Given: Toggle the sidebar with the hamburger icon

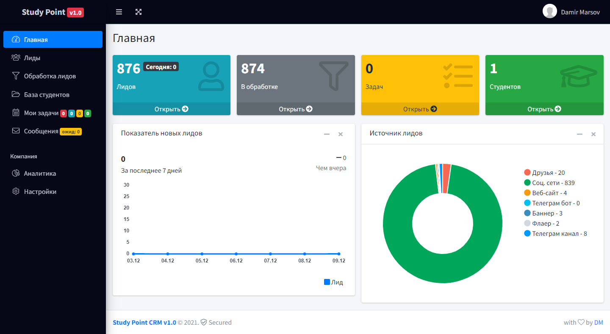Looking at the screenshot, I should click(x=119, y=12).
